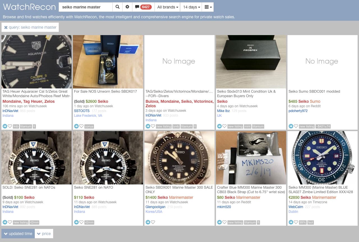Open title 'Seiko SBDX001 Marine Master 300 SALE ONLY'
This screenshot has width=359, height=242.
coord(179,190)
